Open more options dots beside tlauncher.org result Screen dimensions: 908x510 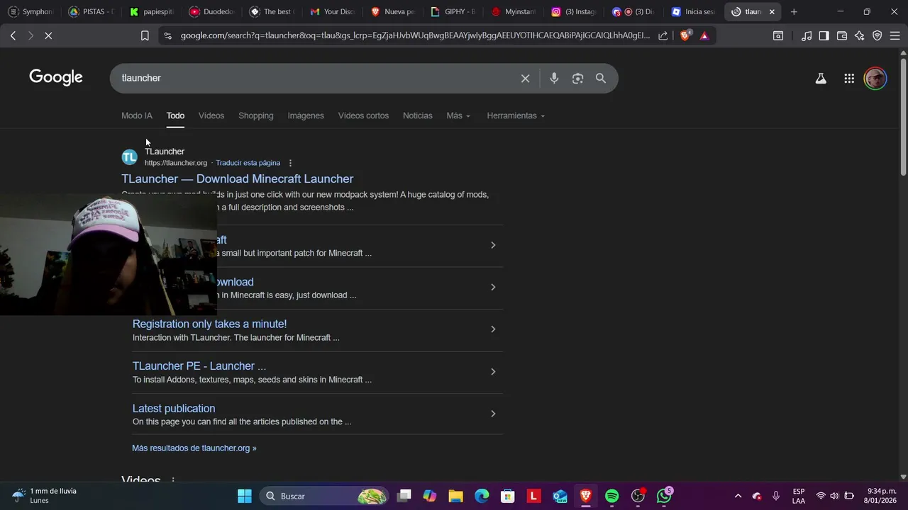290,163
